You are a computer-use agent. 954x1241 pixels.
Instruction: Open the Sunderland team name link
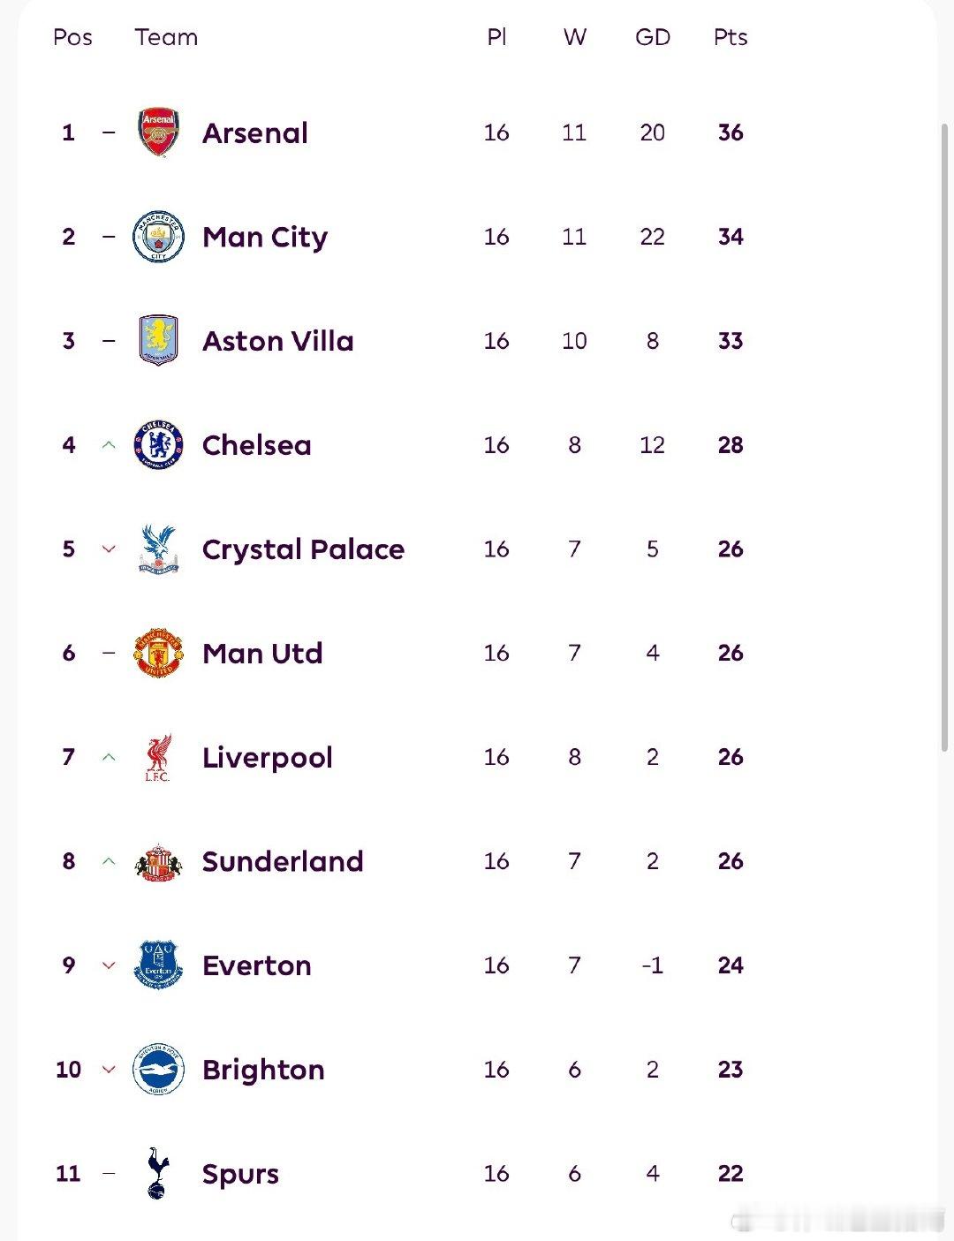pyautogui.click(x=283, y=861)
